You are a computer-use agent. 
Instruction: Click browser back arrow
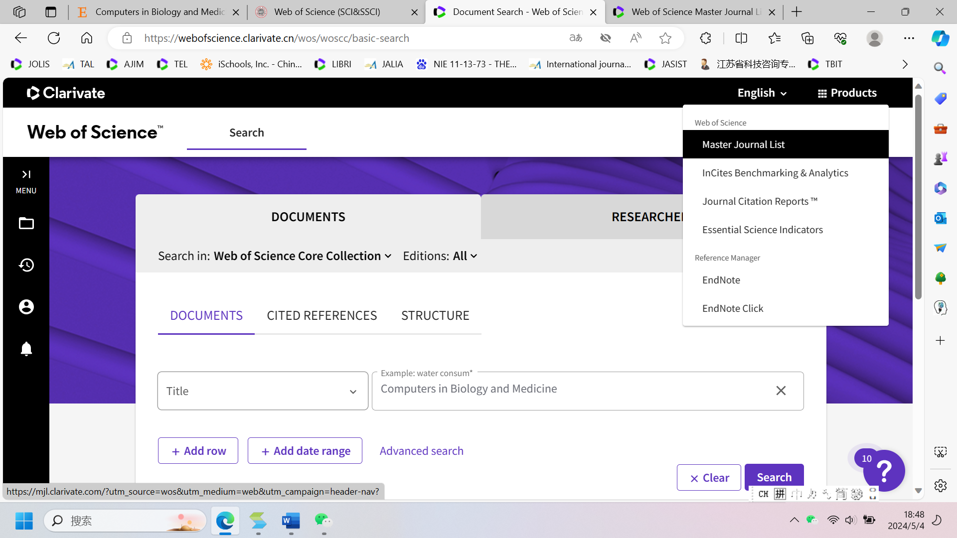point(21,38)
